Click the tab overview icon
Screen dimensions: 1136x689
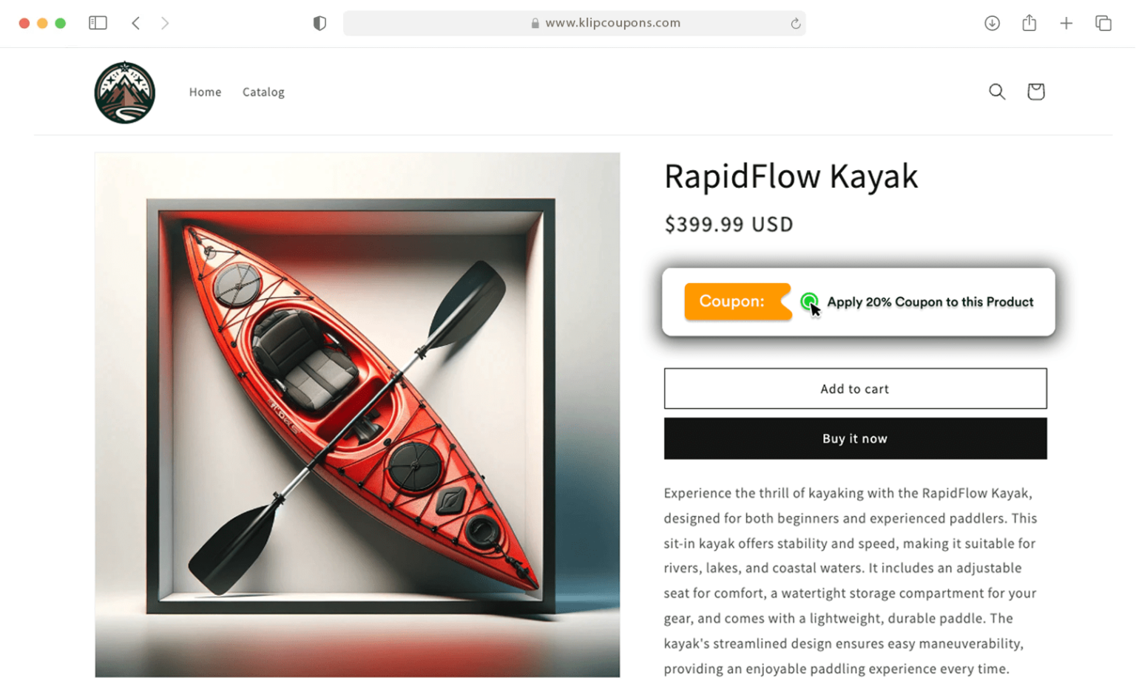point(1102,23)
